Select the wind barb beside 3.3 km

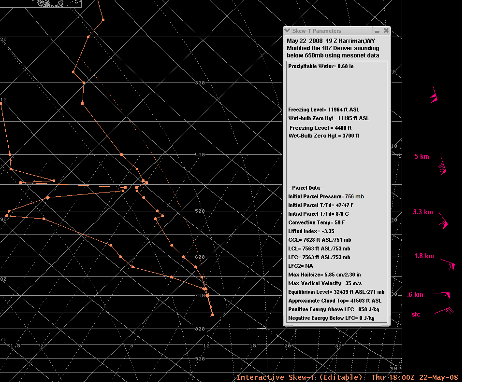[443, 220]
